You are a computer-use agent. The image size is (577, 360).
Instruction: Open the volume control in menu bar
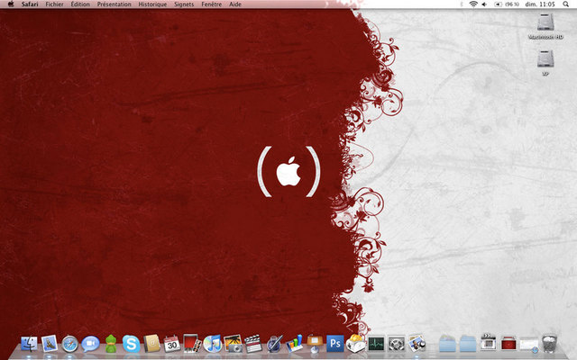pyautogui.click(x=485, y=4)
